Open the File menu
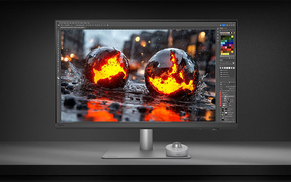 [x=60, y=23]
